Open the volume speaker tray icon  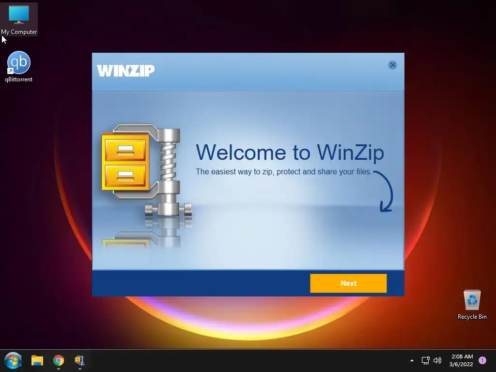click(437, 360)
